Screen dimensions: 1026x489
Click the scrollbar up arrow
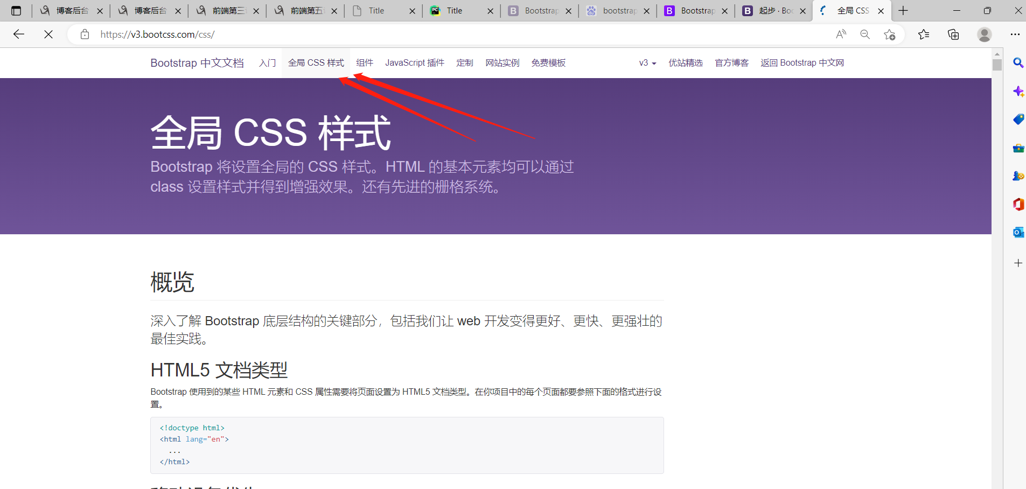[x=997, y=54]
